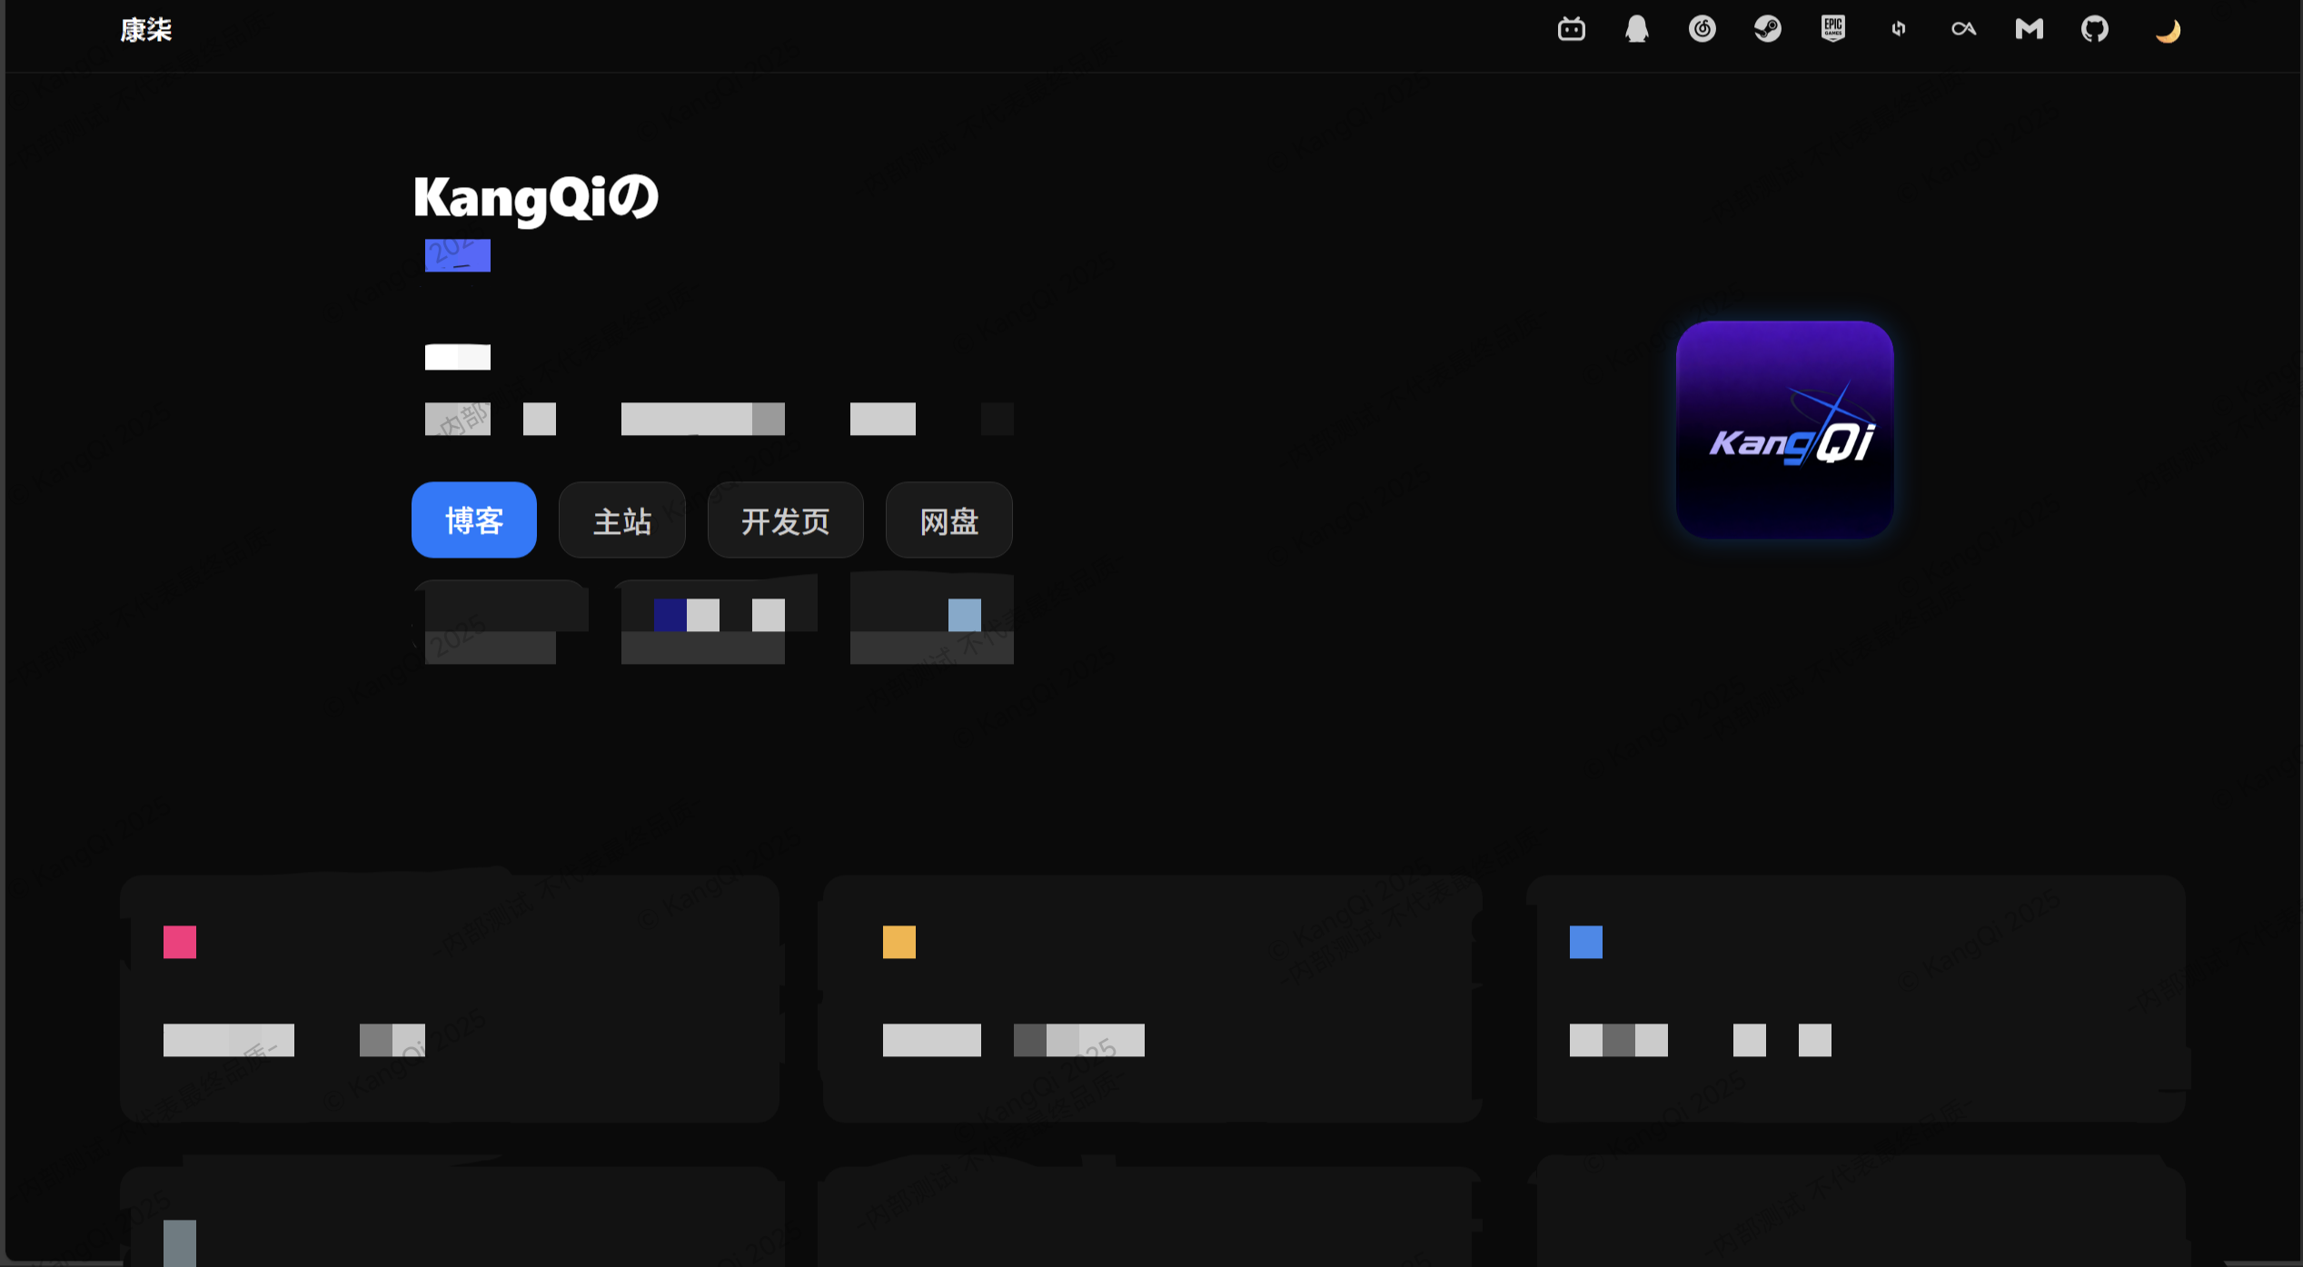Image resolution: width=2303 pixels, height=1267 pixels.
Task: Open the card with blue icon
Action: click(x=1856, y=998)
